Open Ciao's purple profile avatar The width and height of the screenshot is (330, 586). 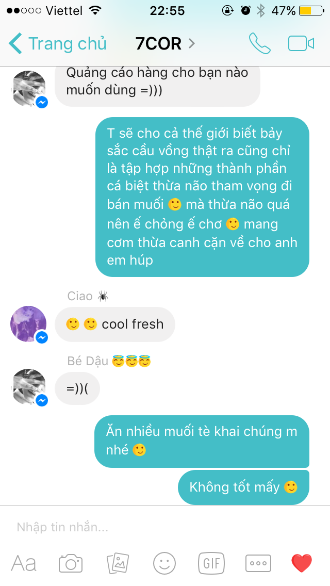[x=28, y=324]
